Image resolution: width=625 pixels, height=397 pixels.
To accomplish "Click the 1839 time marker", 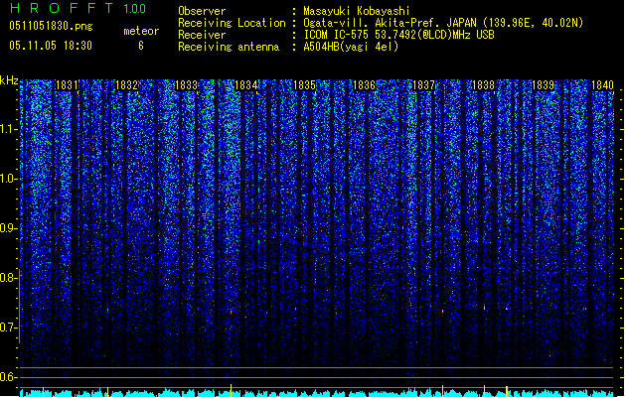I will click(x=543, y=84).
